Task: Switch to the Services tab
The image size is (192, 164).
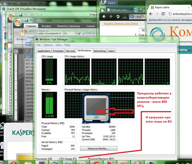Action: 70,51
